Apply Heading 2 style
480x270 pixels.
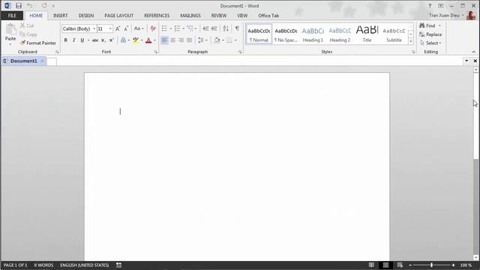340,34
